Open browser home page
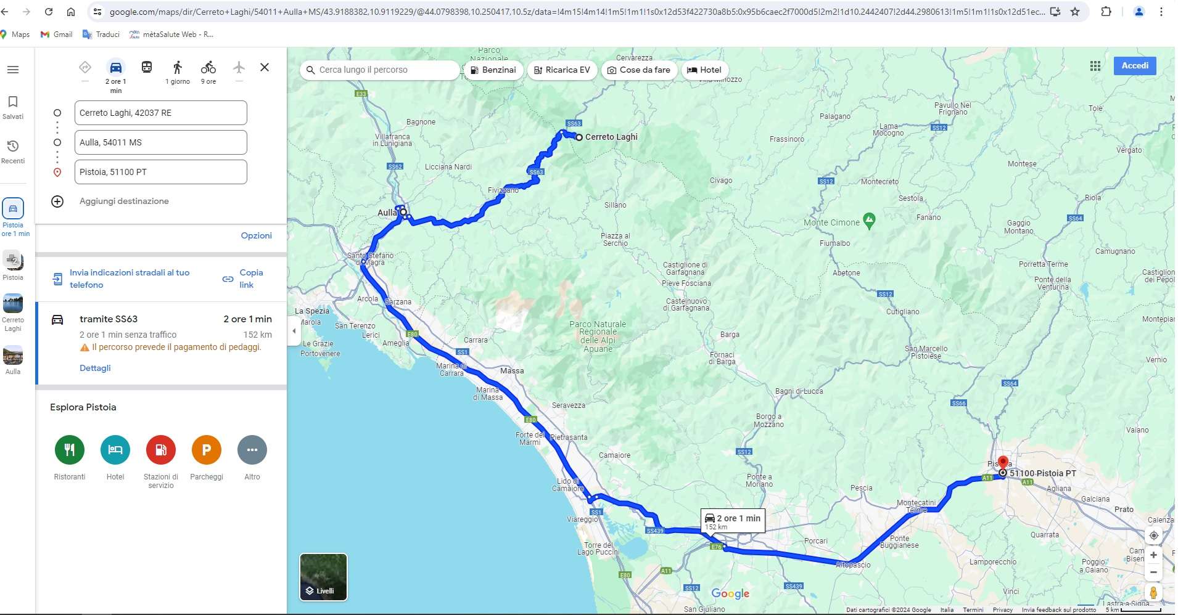Screen dimensions: 1178x615 71,12
